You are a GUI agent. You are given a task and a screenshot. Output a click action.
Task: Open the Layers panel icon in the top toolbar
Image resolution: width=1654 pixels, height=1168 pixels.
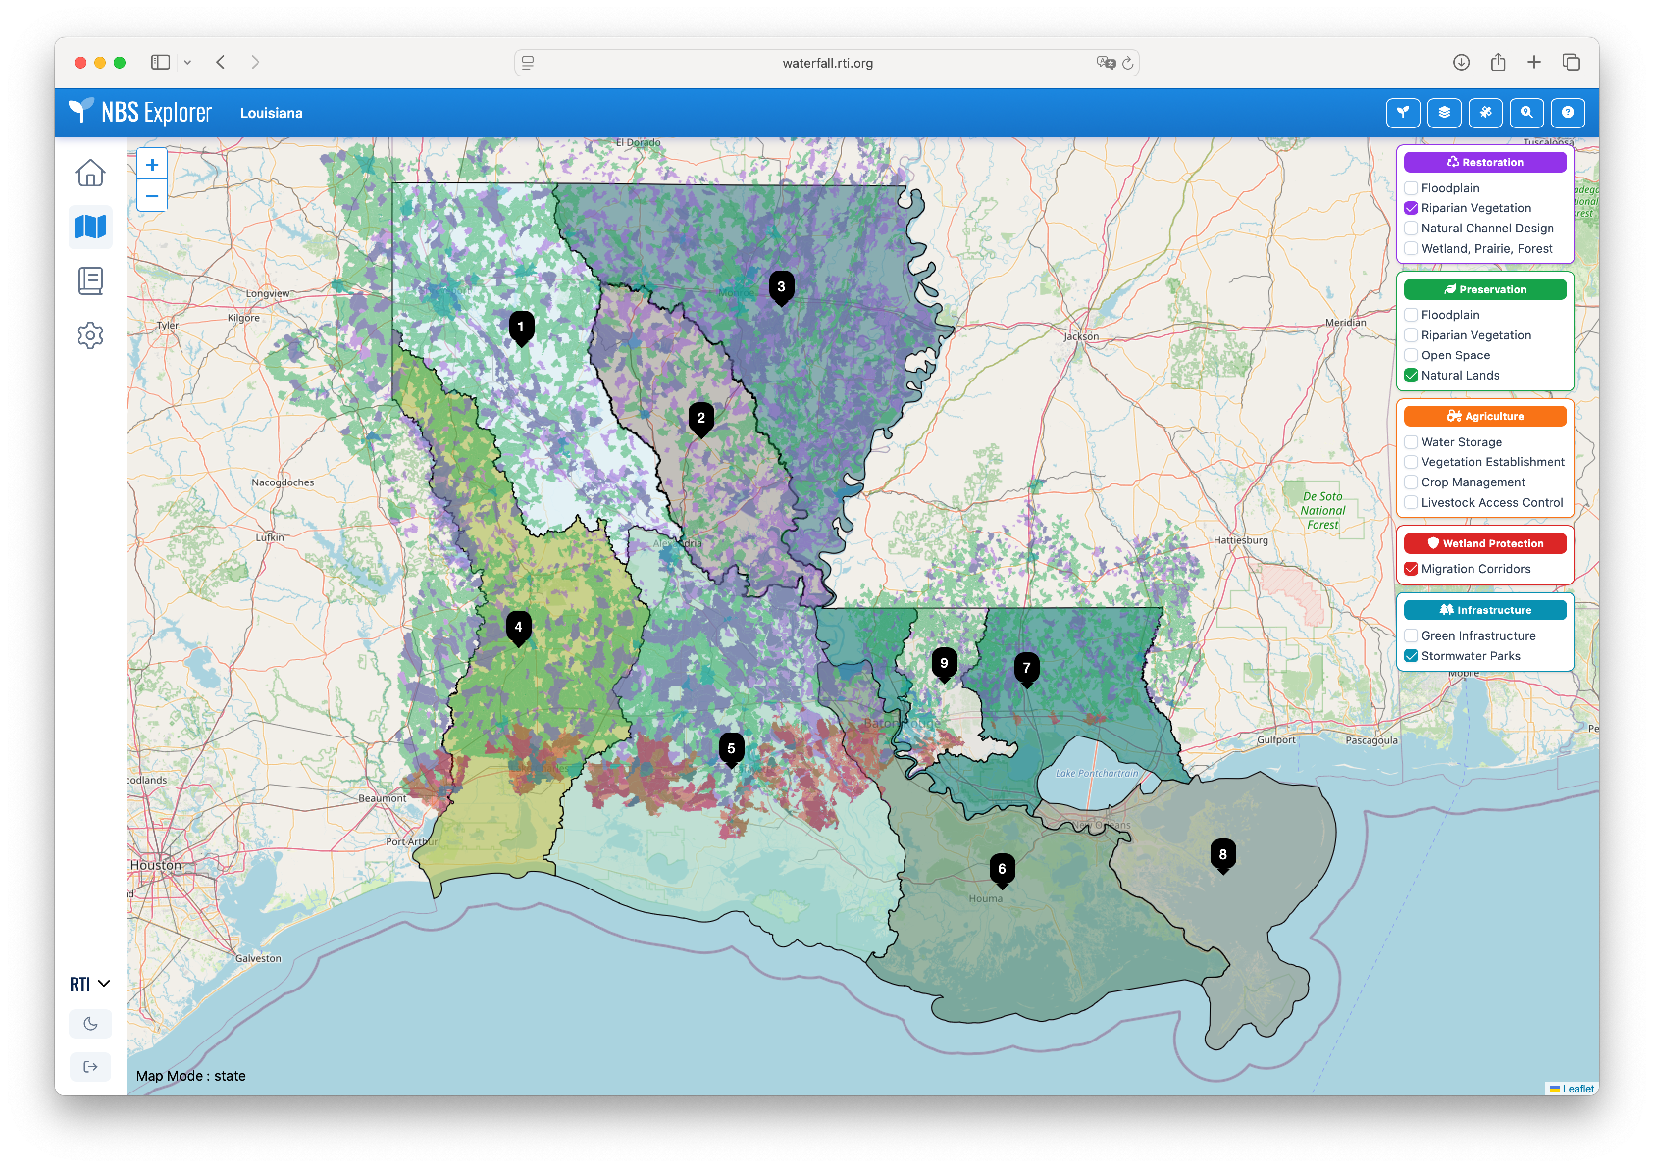click(x=1445, y=112)
